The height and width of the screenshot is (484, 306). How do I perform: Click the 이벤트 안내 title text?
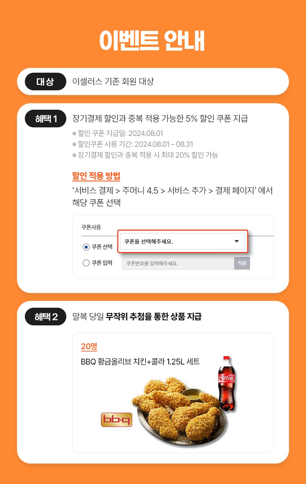pos(152,41)
